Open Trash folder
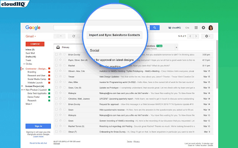Screen dimensions: 238x148 28,60
